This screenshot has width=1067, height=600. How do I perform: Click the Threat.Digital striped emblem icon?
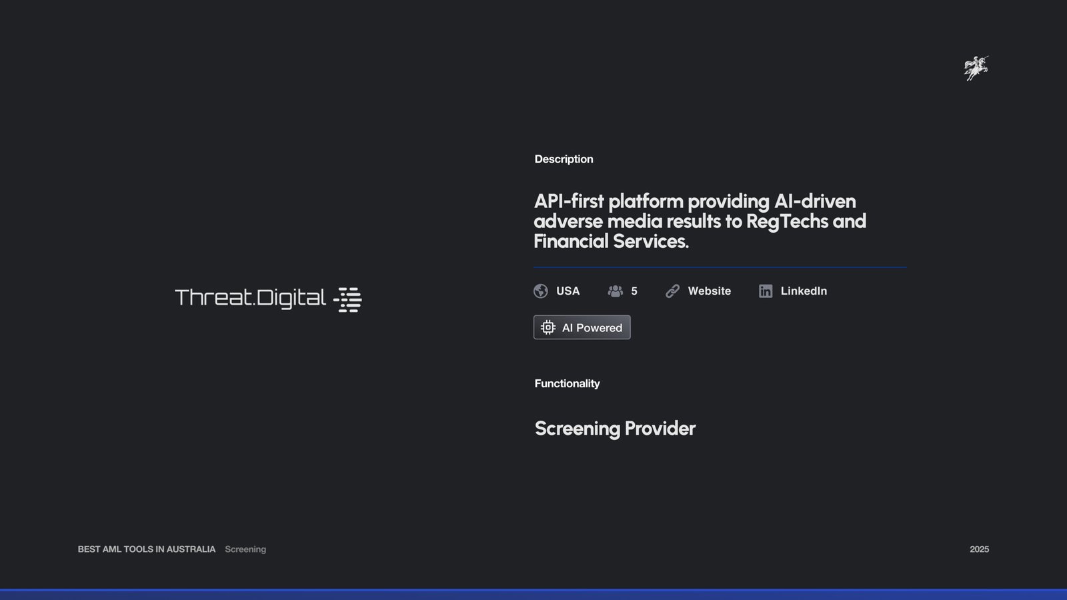tap(347, 300)
